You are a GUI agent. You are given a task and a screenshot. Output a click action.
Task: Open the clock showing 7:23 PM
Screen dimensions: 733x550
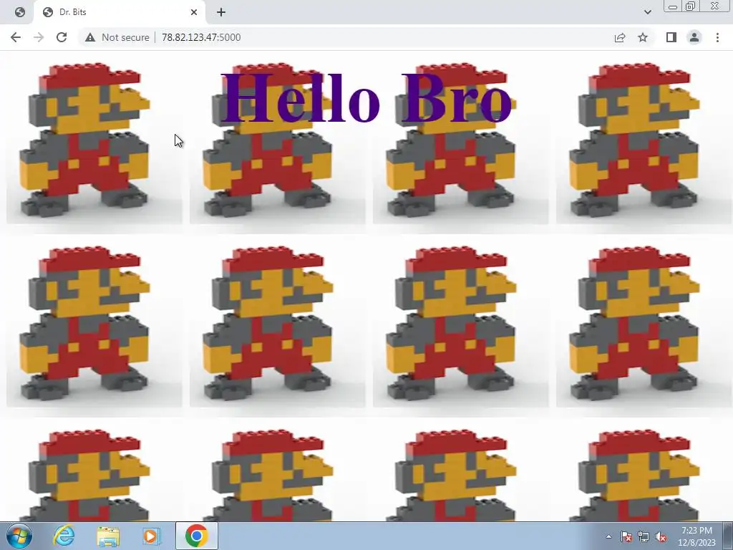pos(696,536)
